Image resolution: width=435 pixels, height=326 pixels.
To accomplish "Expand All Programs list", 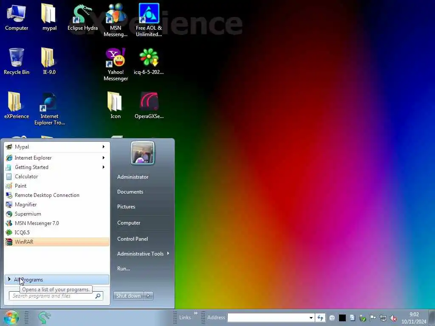I will click(57, 280).
